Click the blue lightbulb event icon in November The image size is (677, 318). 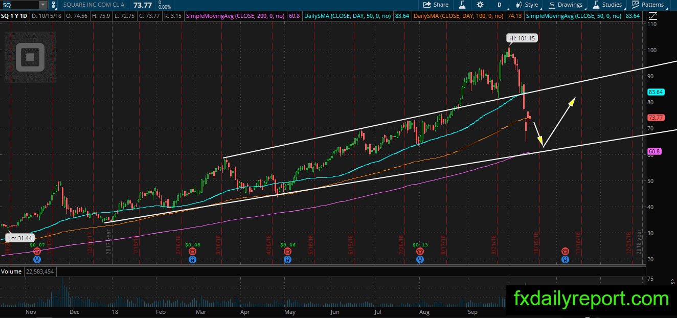36,259
